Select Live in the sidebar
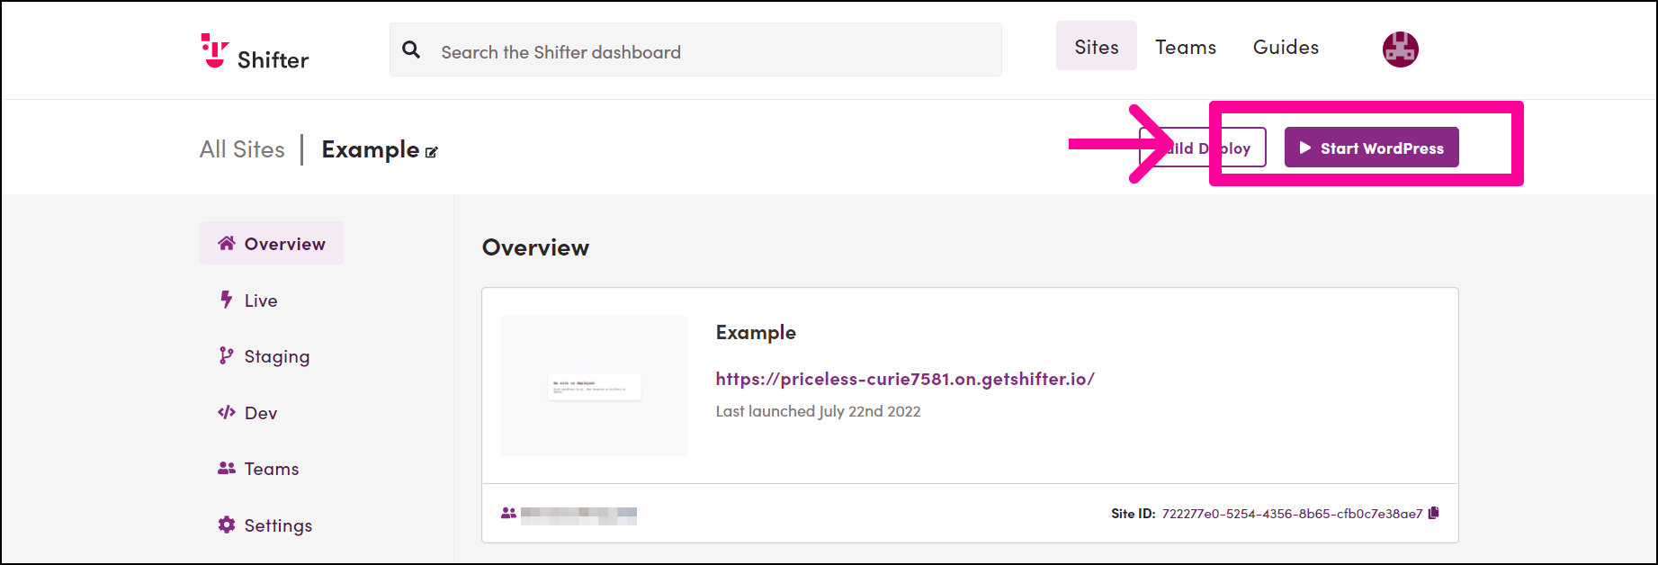The image size is (1658, 565). click(248, 300)
